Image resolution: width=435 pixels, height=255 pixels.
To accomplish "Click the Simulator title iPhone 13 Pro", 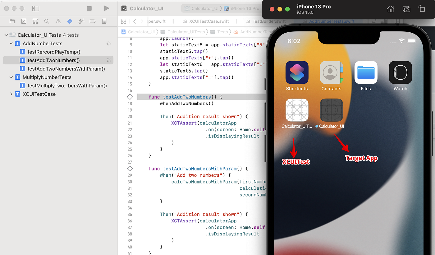I will (x=314, y=7).
